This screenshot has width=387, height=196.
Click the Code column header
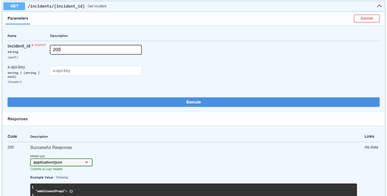12,136
